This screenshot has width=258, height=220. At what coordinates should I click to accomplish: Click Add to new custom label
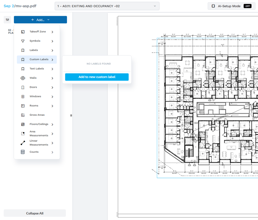(97, 77)
